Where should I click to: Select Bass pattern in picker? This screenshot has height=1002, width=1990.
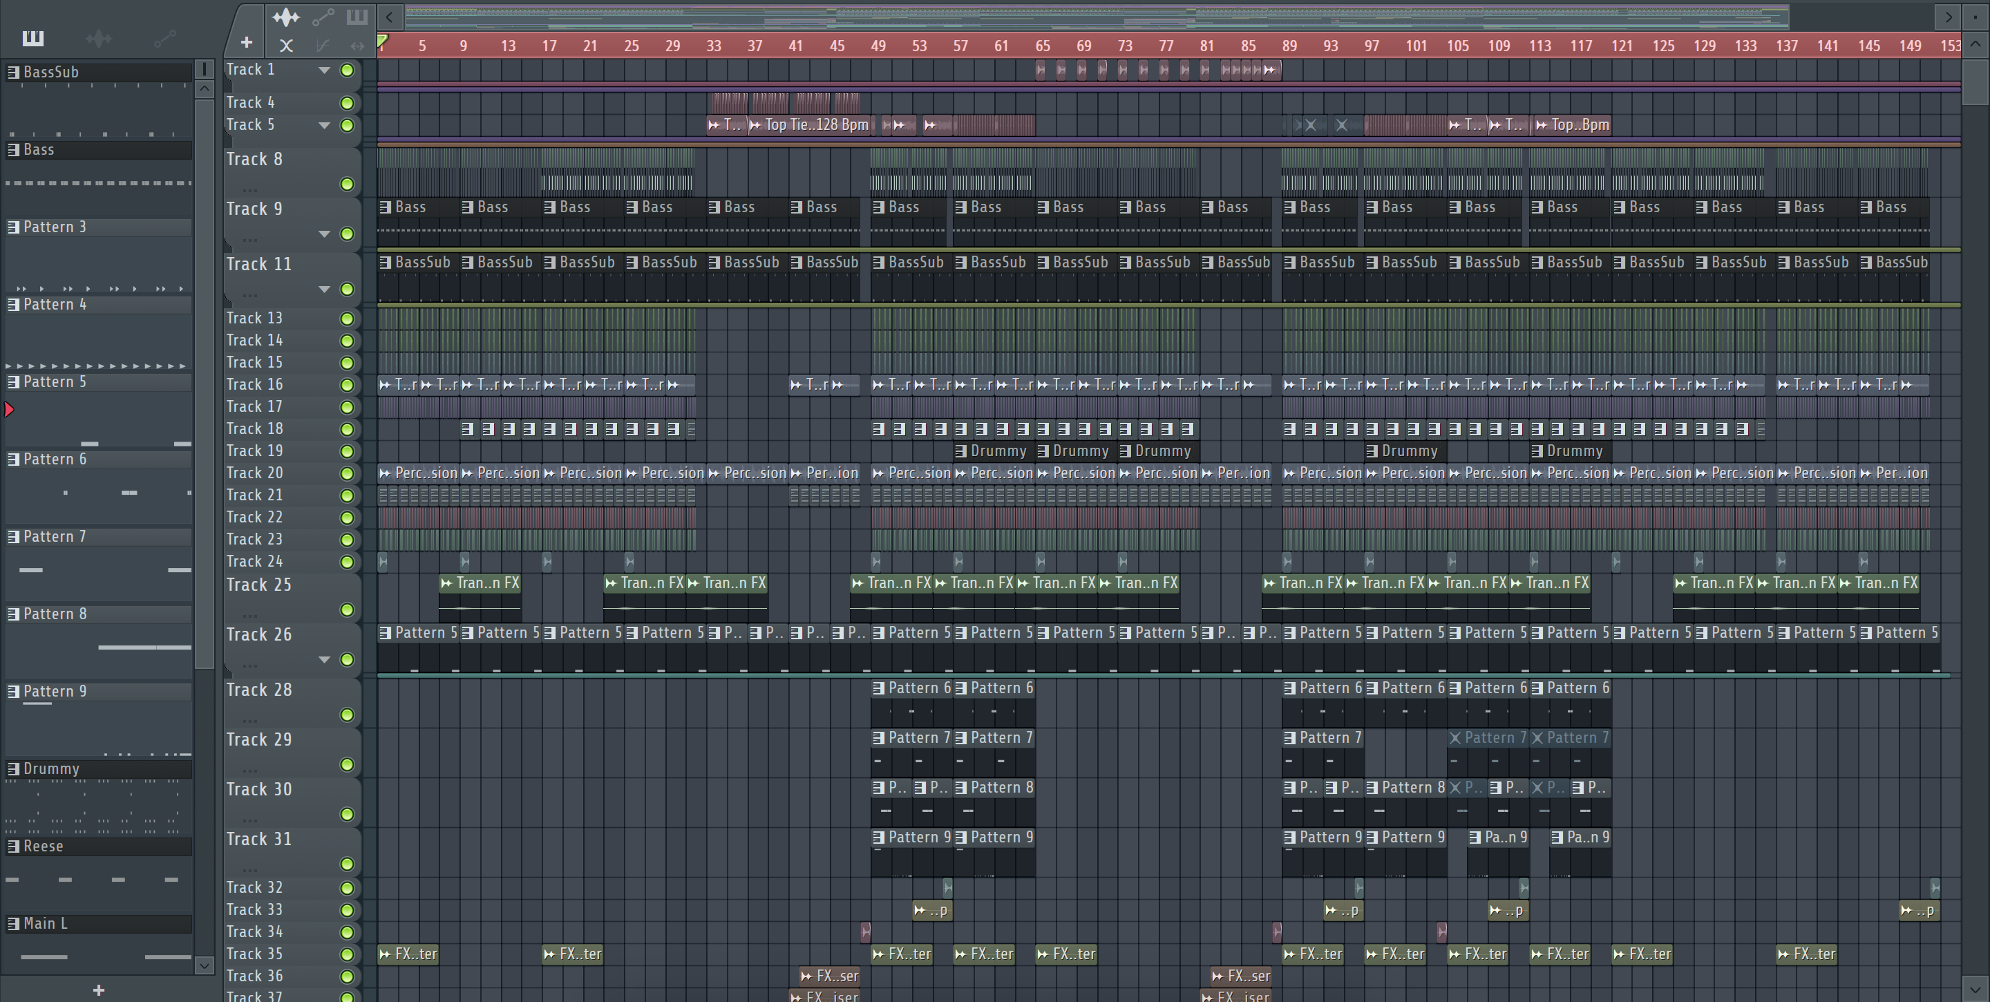[99, 149]
